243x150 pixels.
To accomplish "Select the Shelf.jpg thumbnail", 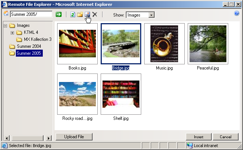I will (121, 94).
